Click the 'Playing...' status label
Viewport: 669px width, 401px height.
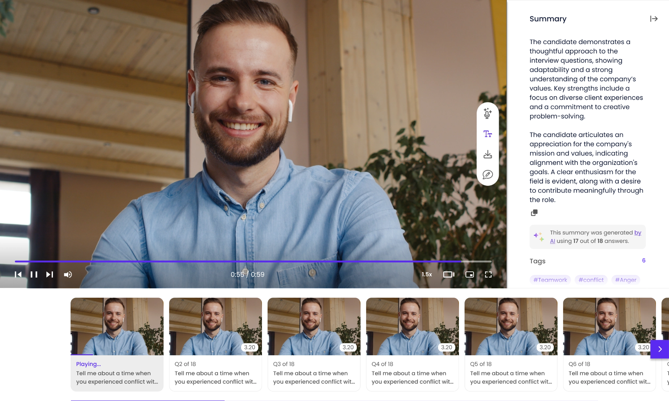click(89, 364)
